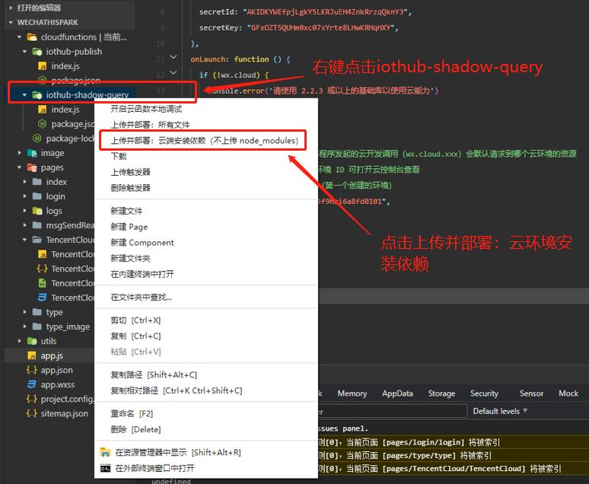
Task: Choose 上传并部署：云端安装依赖 from context menu
Action: pos(203,141)
